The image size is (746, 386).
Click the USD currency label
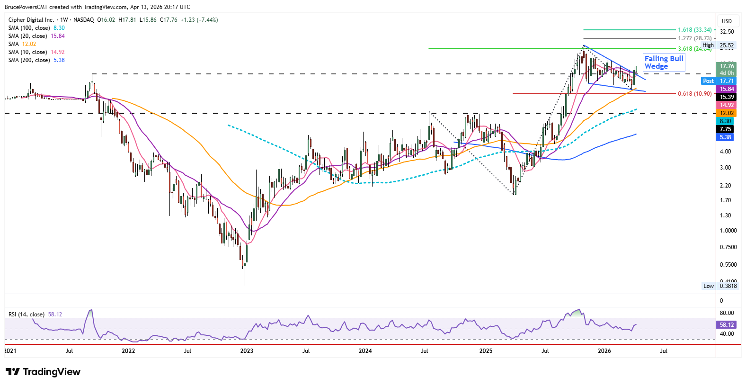[727, 21]
